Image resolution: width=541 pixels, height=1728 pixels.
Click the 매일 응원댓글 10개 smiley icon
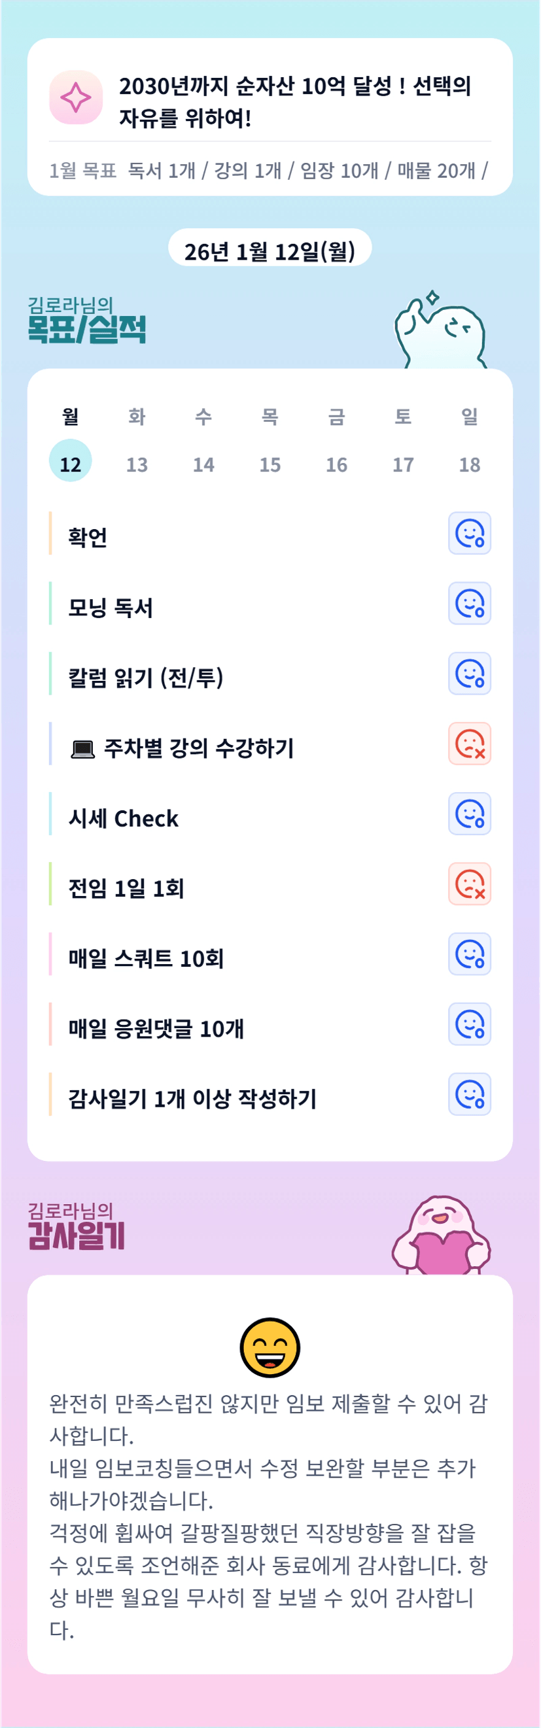[x=469, y=1024]
